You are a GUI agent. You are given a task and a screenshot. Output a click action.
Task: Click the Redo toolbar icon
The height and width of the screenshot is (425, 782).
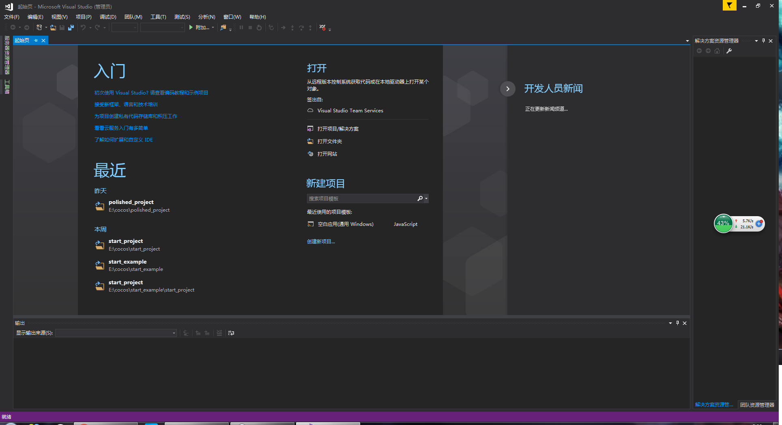tap(97, 28)
